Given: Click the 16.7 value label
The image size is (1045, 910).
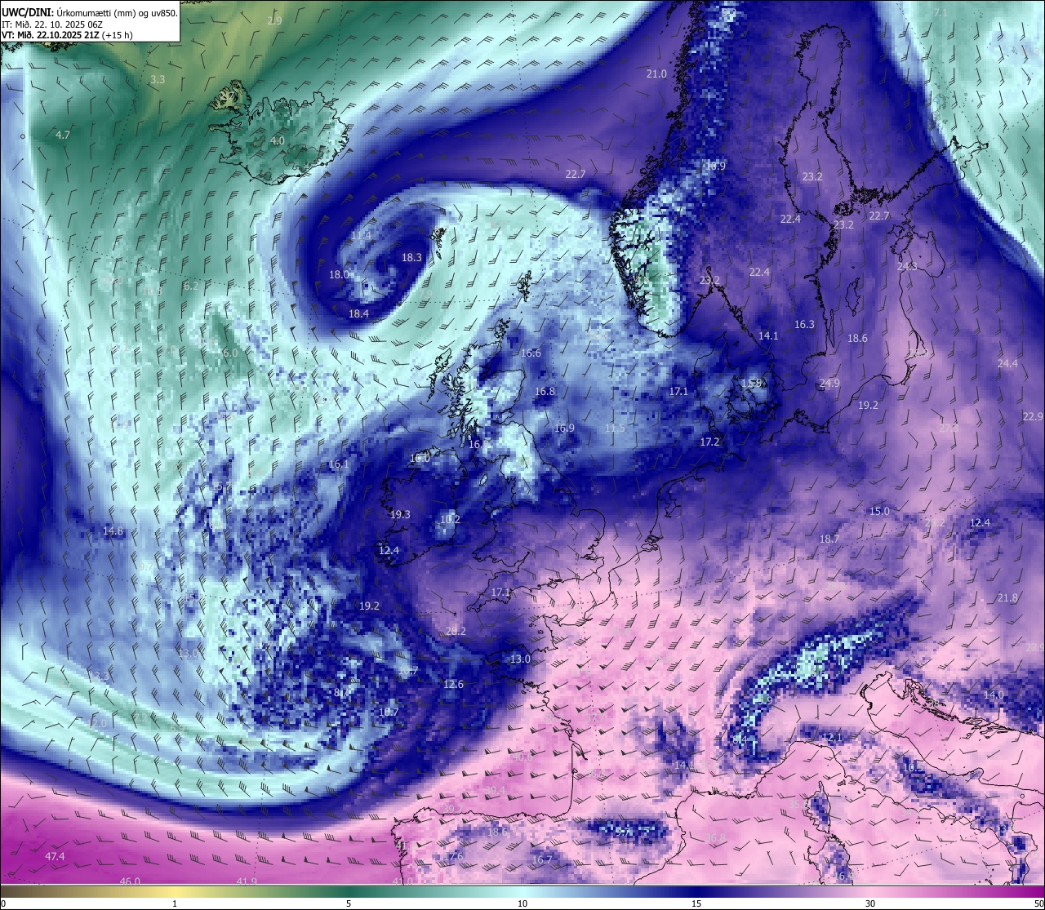Looking at the screenshot, I should click(541, 860).
